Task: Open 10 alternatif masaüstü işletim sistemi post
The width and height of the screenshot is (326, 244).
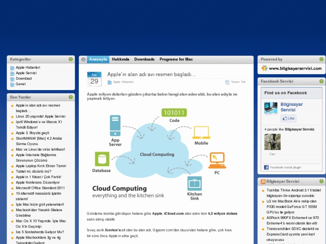Action: (39, 196)
